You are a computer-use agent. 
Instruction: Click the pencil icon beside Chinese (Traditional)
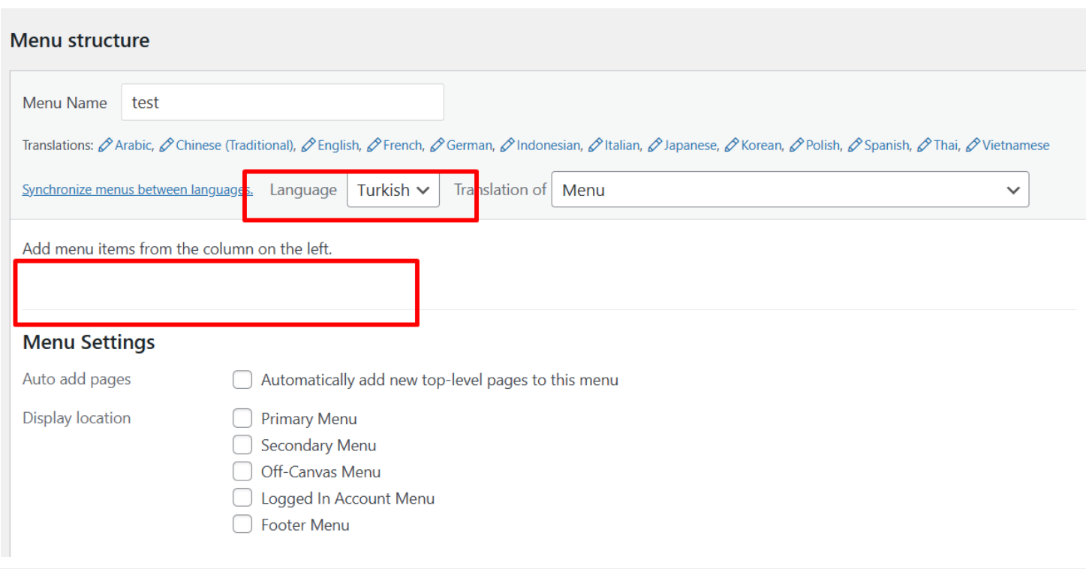167,145
